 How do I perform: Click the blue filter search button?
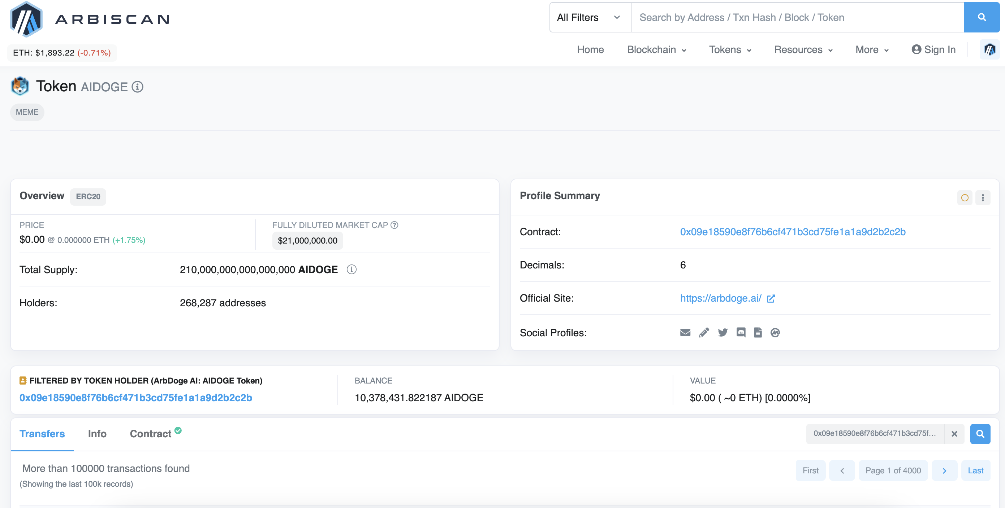[980, 434]
